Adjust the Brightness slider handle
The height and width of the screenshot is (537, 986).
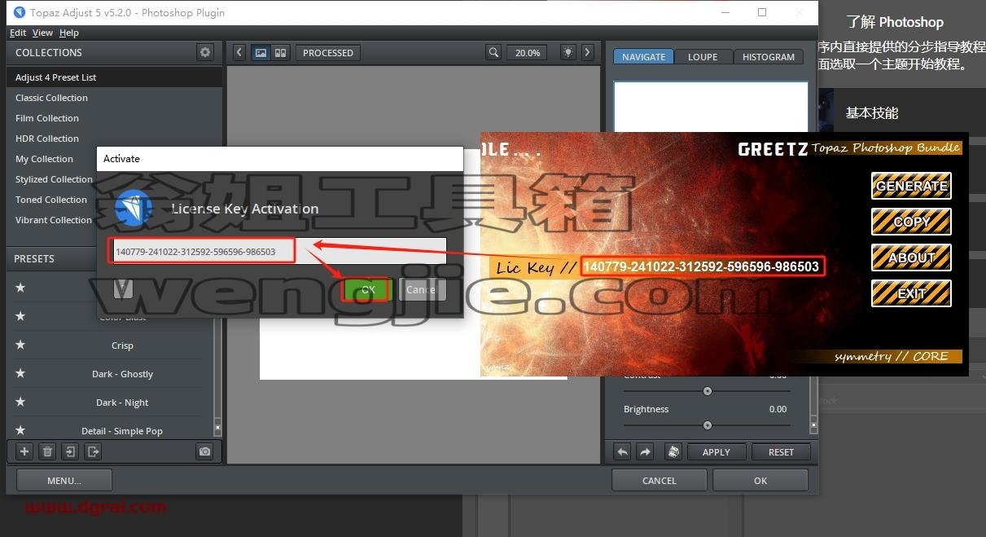click(x=708, y=425)
